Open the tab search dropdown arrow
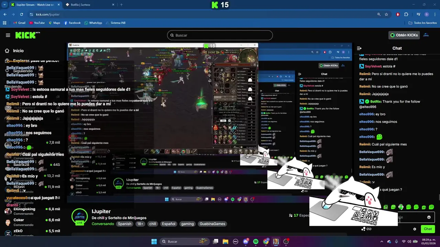The width and height of the screenshot is (440, 247). point(4,5)
